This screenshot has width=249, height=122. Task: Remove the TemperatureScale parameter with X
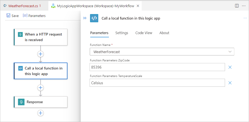[x=230, y=83]
